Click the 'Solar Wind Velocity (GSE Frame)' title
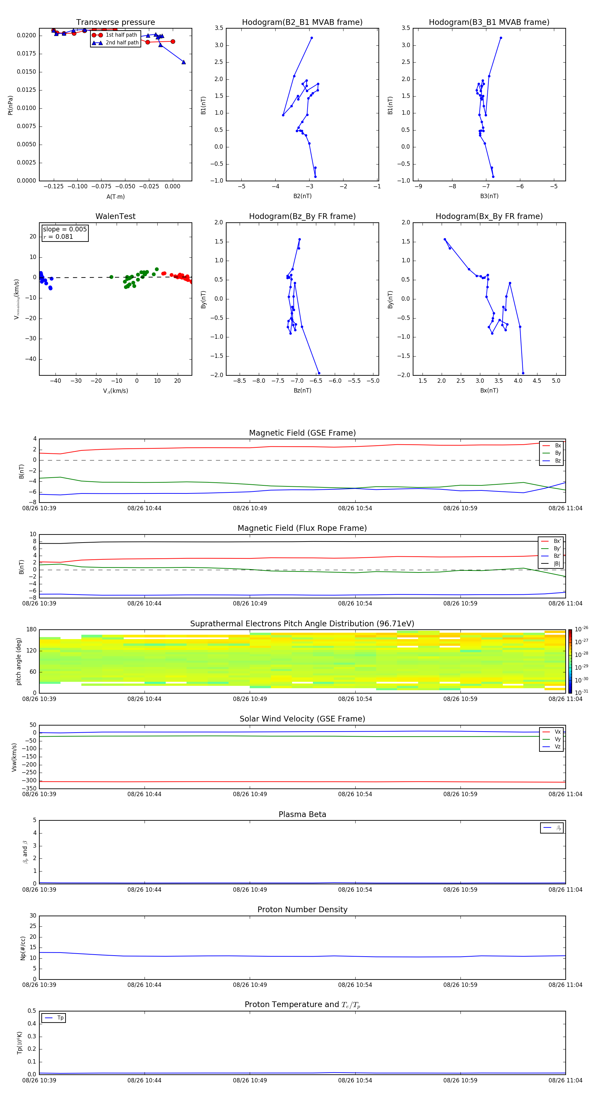Screen dimensions: 605x1110 [302, 719]
